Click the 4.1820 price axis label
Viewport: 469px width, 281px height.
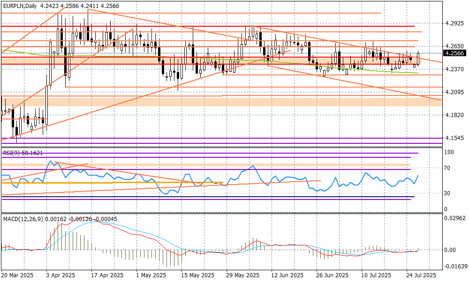point(454,115)
